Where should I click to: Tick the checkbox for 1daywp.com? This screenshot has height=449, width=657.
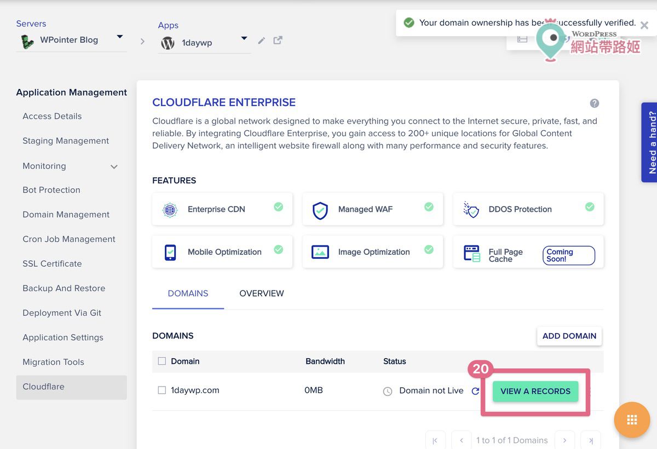(x=162, y=390)
